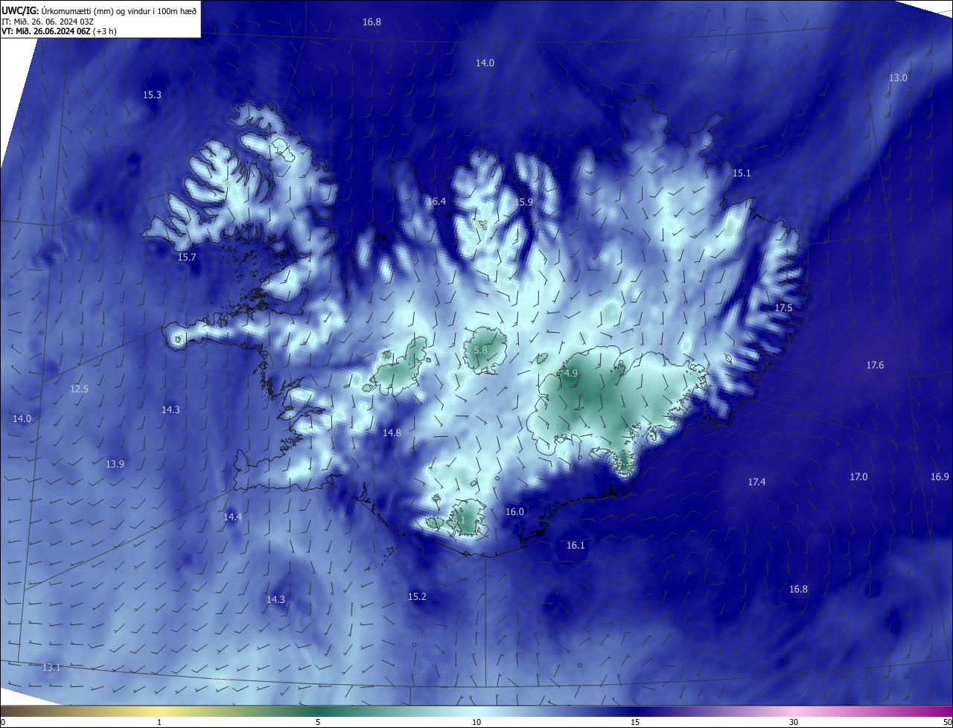Click the 16.4 value label

[436, 202]
